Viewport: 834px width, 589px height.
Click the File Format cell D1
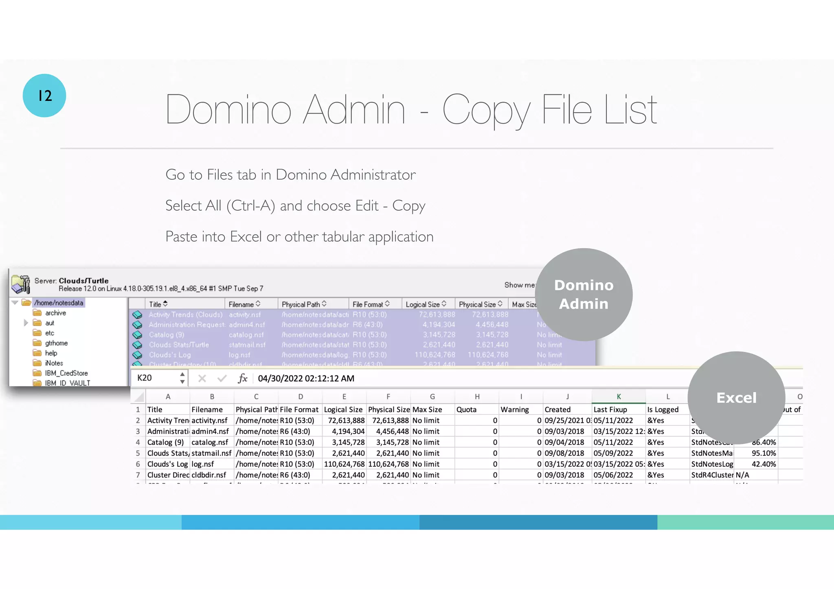click(300, 410)
